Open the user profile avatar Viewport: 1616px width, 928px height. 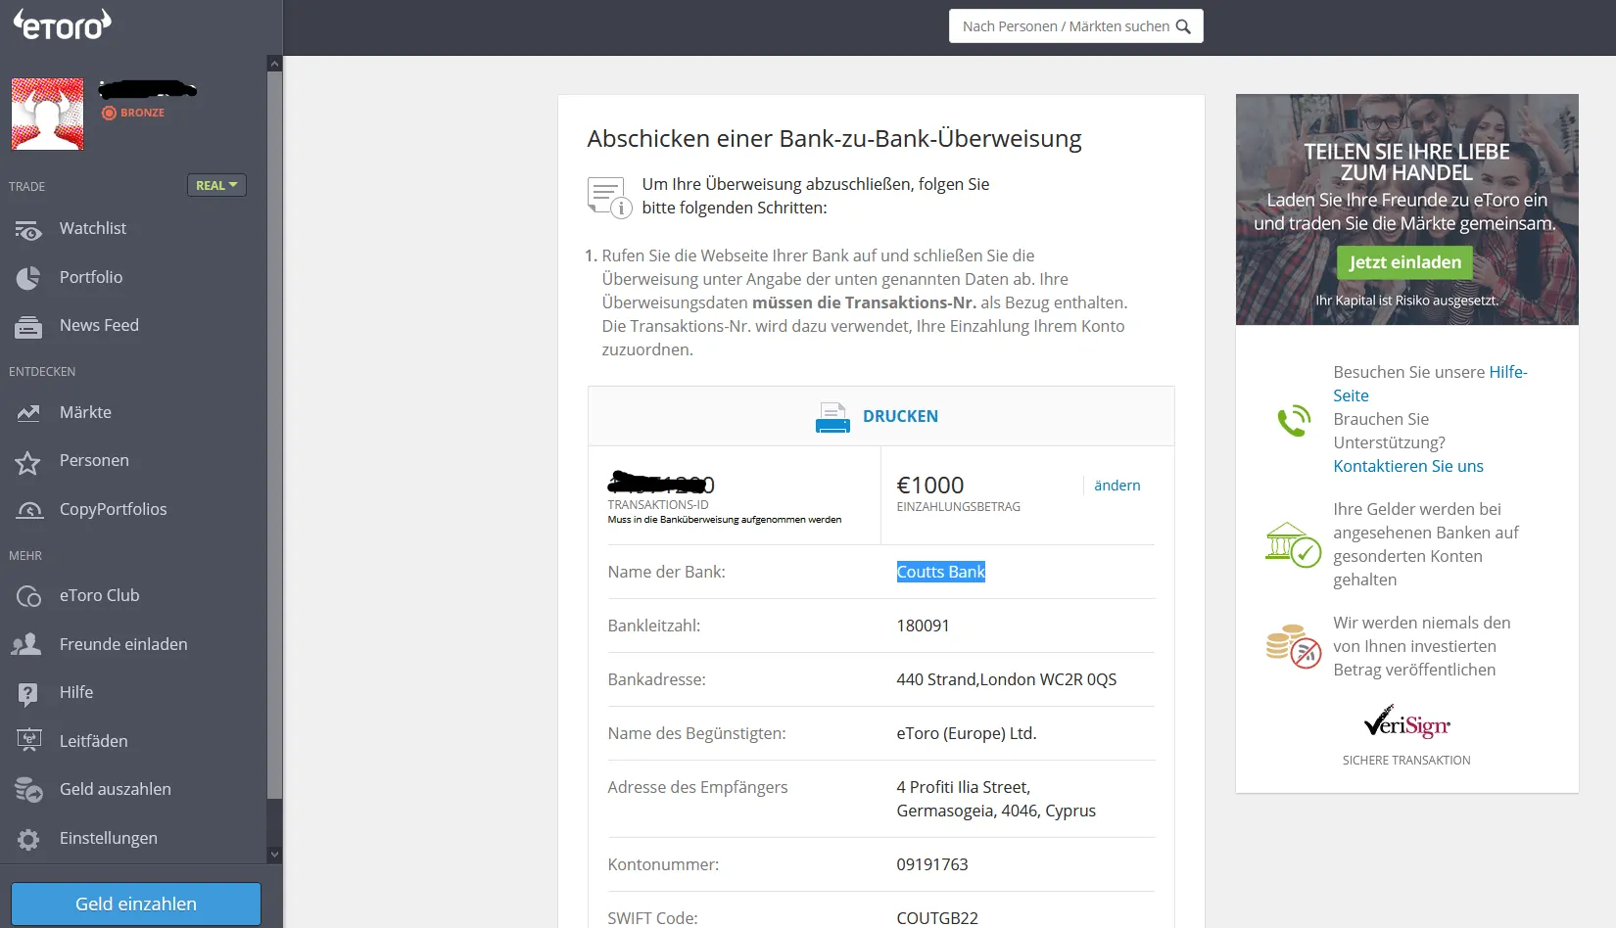point(47,114)
